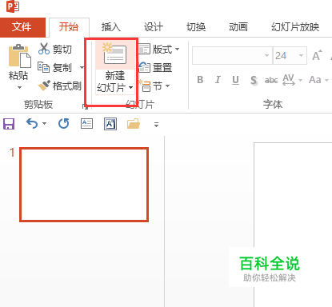Undo the last action

[x=32, y=124]
